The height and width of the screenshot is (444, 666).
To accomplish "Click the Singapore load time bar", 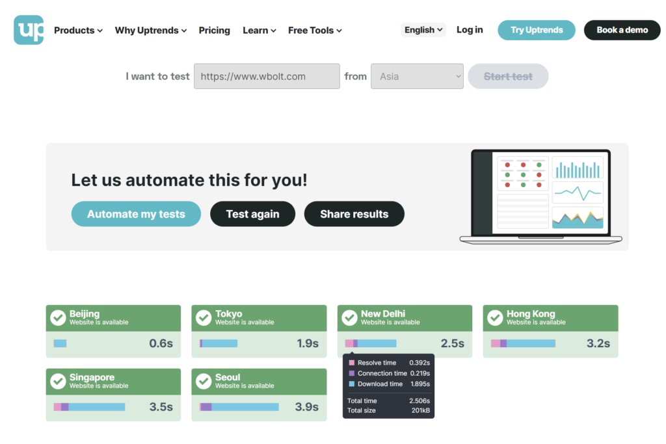I will point(89,407).
